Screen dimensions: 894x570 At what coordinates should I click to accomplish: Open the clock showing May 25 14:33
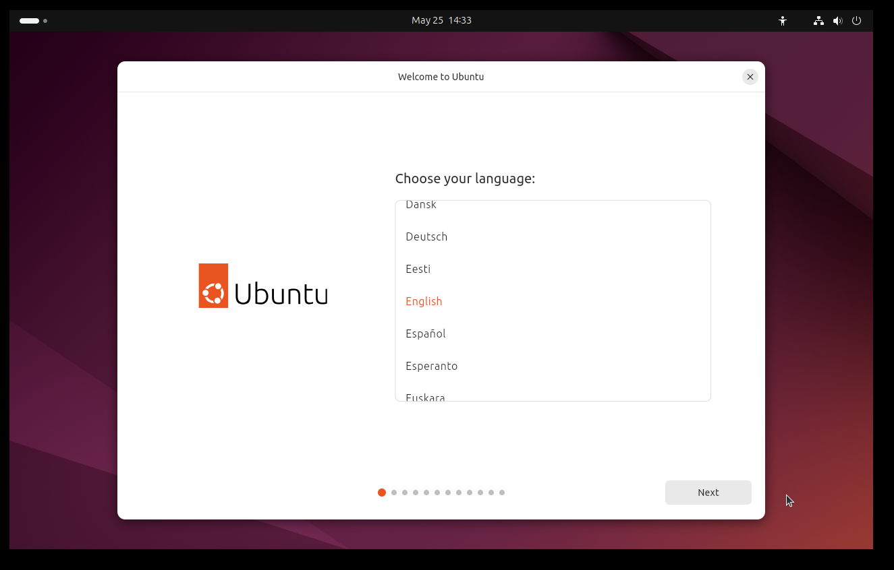pos(441,21)
